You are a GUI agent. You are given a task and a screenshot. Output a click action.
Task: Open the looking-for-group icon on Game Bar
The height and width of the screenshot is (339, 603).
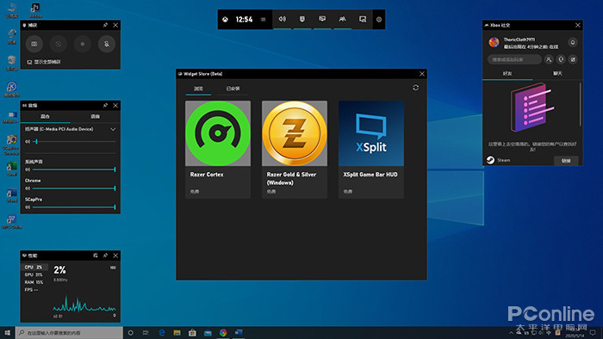(363, 19)
